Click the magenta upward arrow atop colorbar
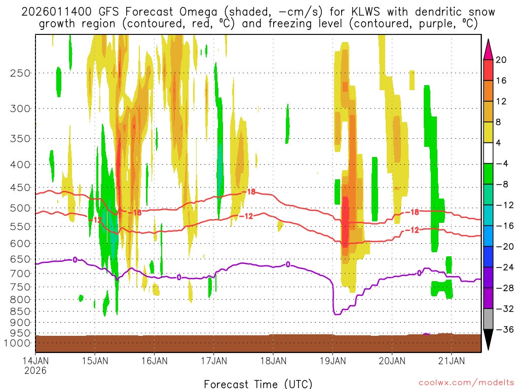 (x=488, y=50)
